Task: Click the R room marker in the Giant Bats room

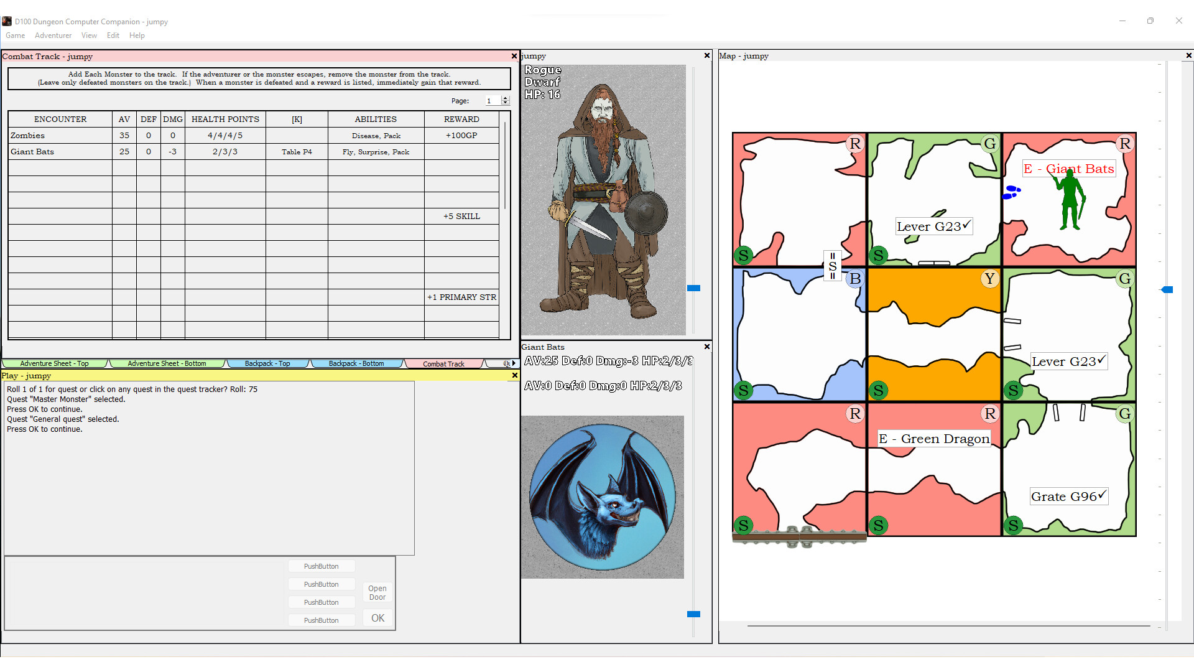Action: [1126, 143]
